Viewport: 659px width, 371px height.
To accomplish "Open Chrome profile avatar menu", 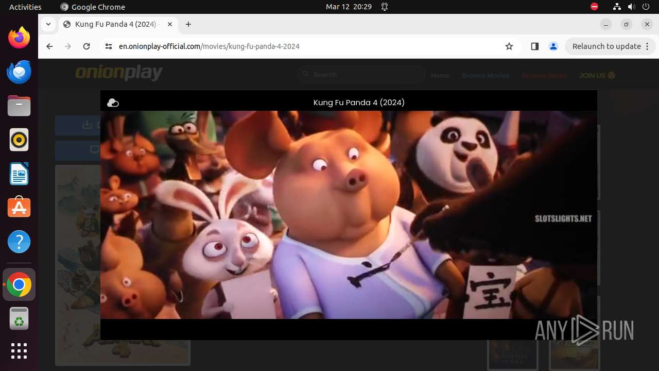I will pyautogui.click(x=553, y=46).
